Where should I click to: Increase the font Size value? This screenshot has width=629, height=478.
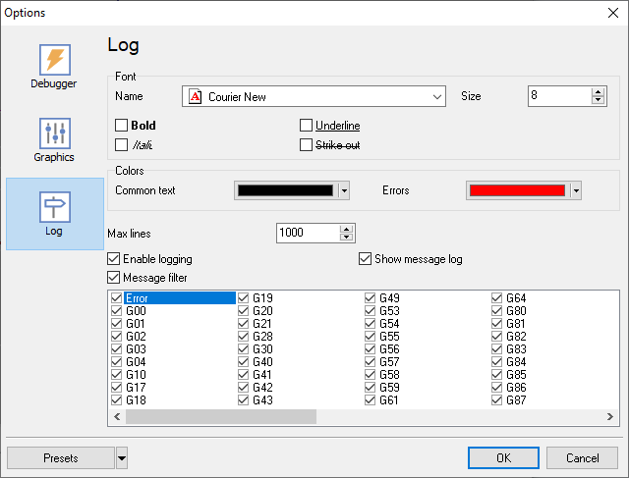point(599,92)
